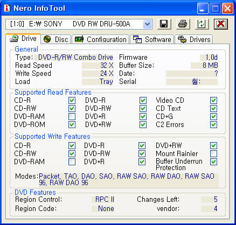Click the 24 X write speed value

pos(98,74)
